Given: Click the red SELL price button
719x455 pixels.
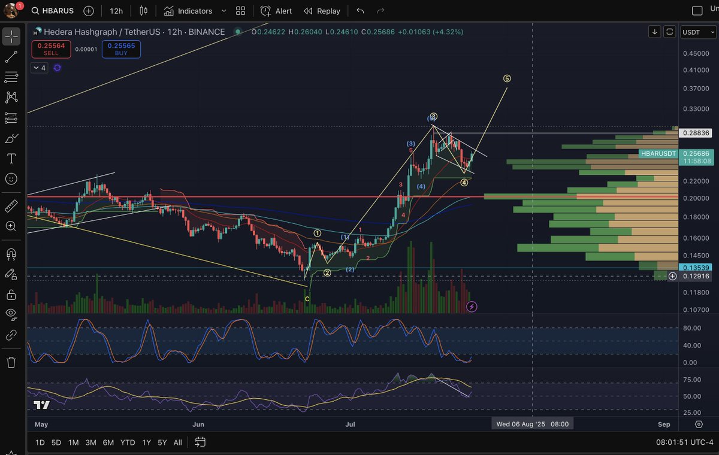Looking at the screenshot, I should (51, 49).
